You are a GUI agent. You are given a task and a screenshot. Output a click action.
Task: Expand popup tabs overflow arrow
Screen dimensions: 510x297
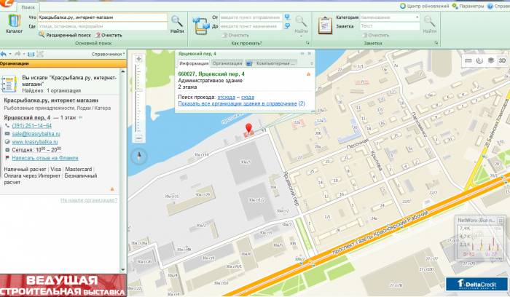311,63
